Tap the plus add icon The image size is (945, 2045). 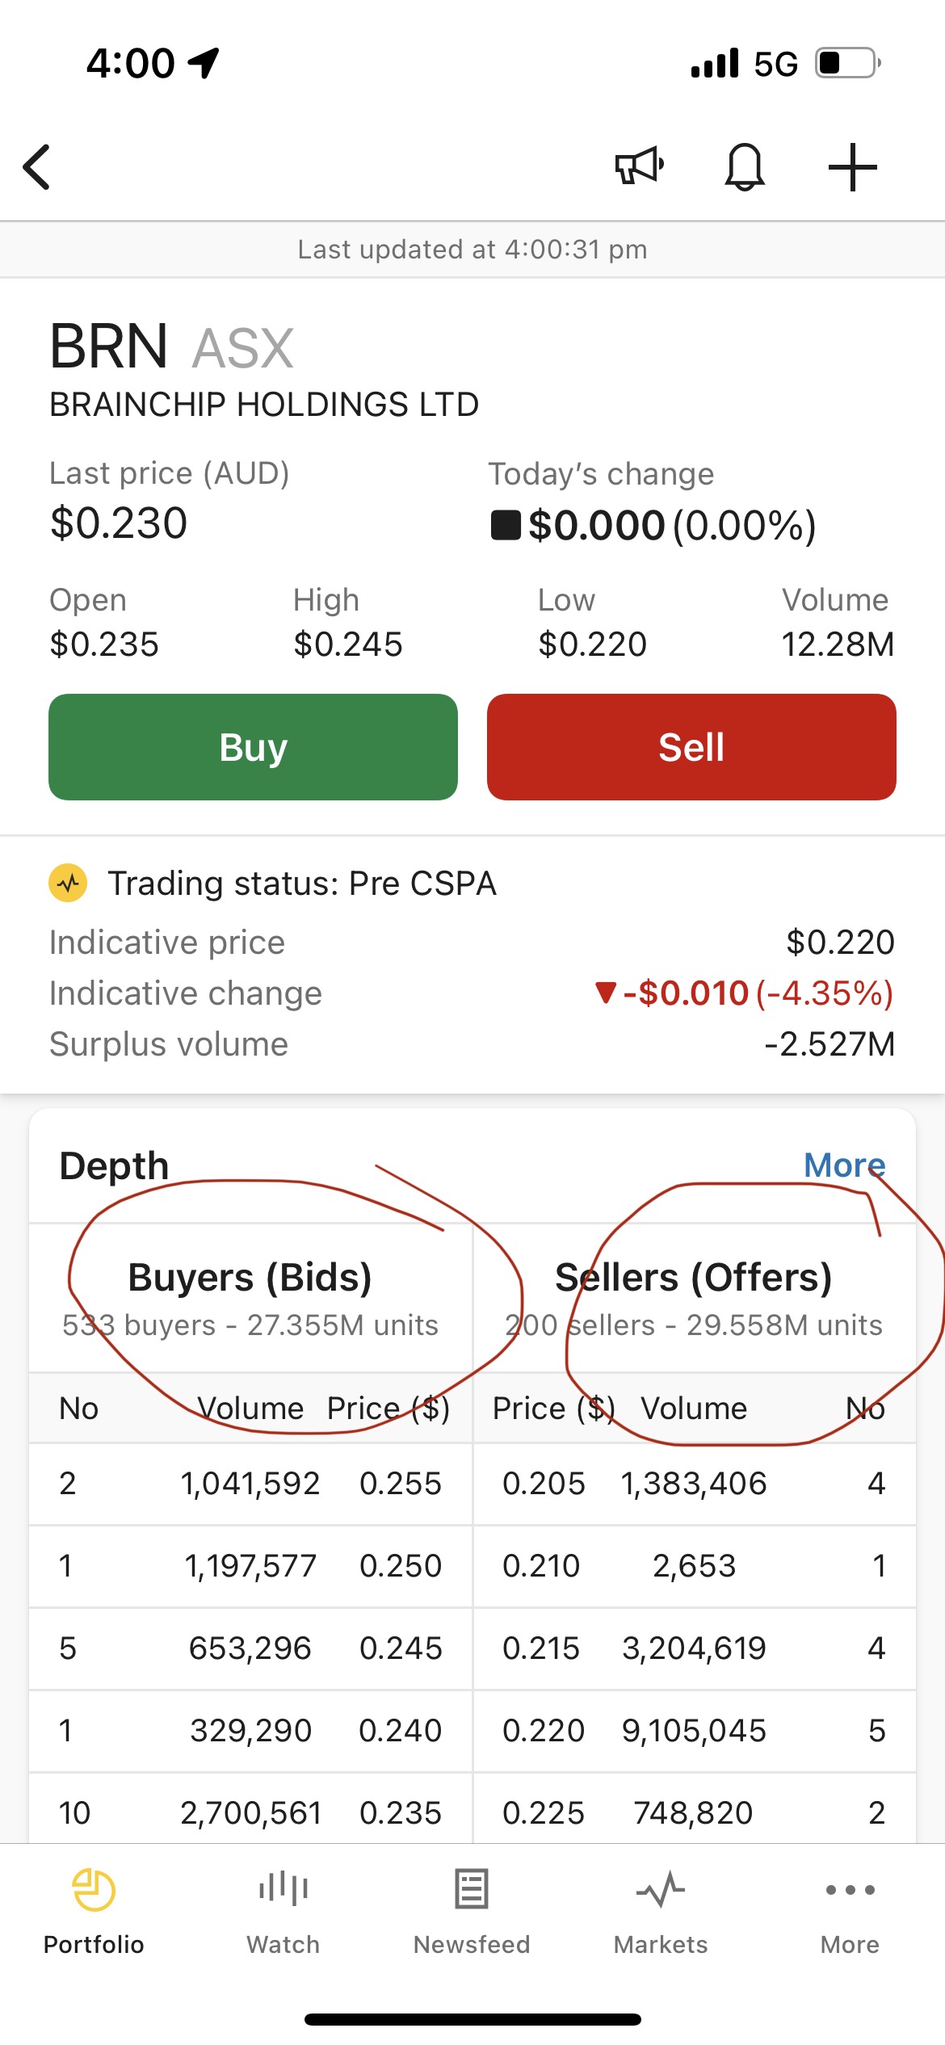pos(852,167)
